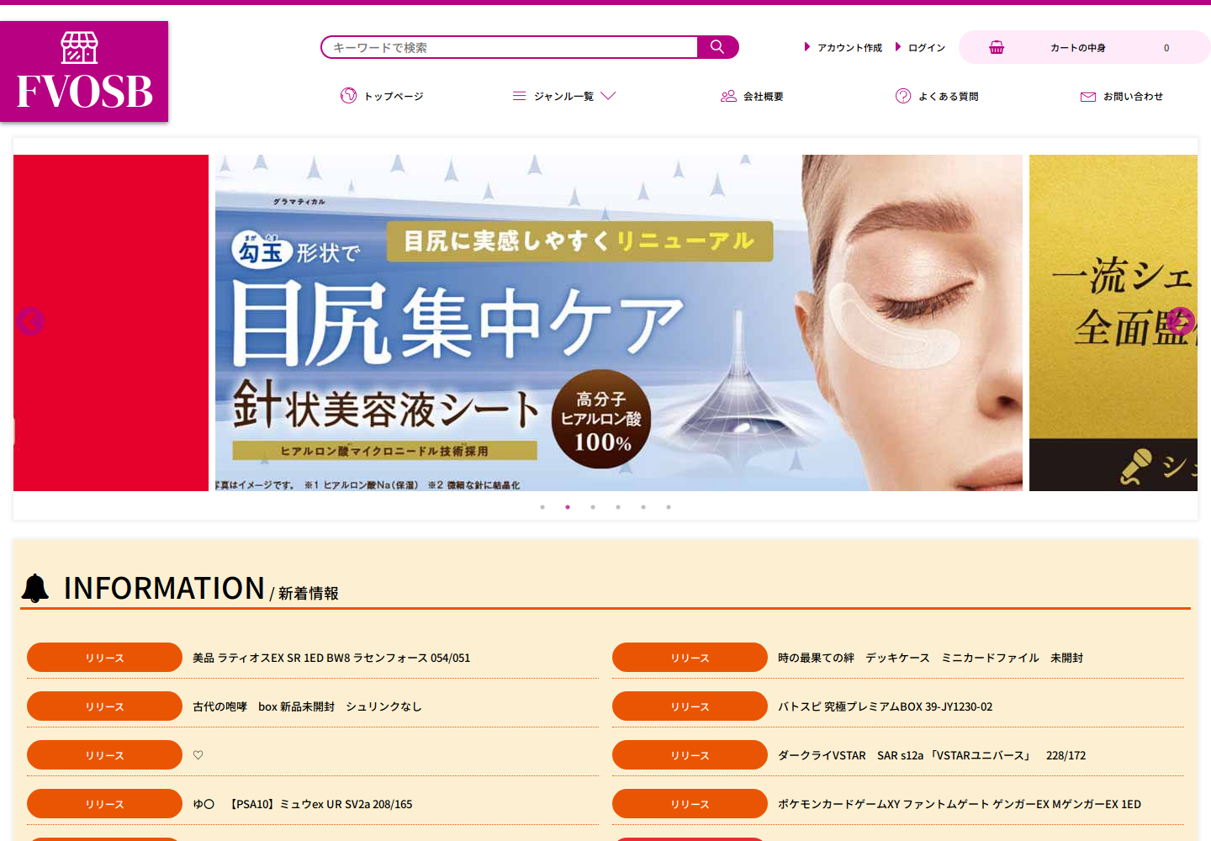Viewport: 1211px width, 841px height.
Task: Click the FVOSB store logo
Action: 84,71
